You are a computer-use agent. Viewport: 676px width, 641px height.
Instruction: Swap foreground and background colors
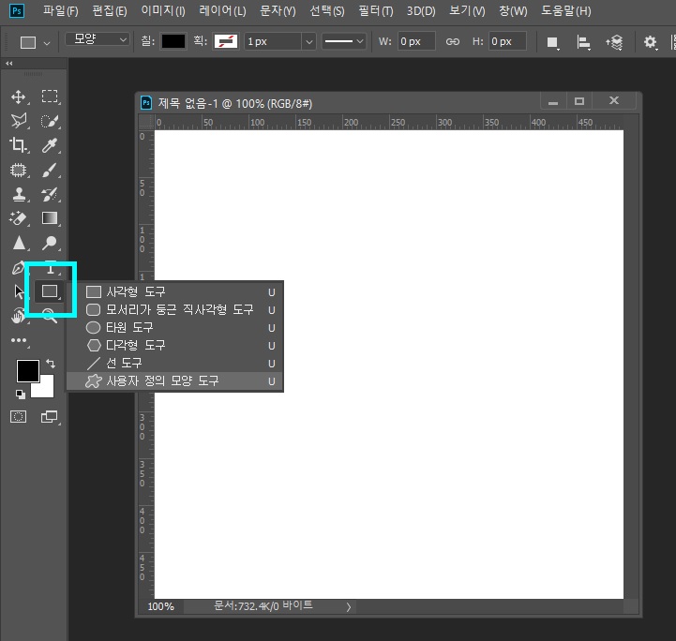(51, 364)
